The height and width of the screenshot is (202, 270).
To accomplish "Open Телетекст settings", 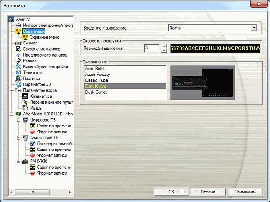I will 33,73.
